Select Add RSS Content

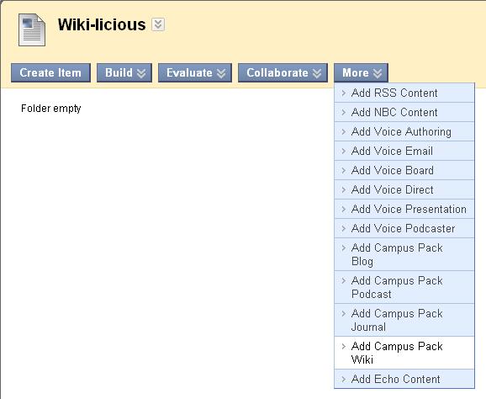point(404,93)
